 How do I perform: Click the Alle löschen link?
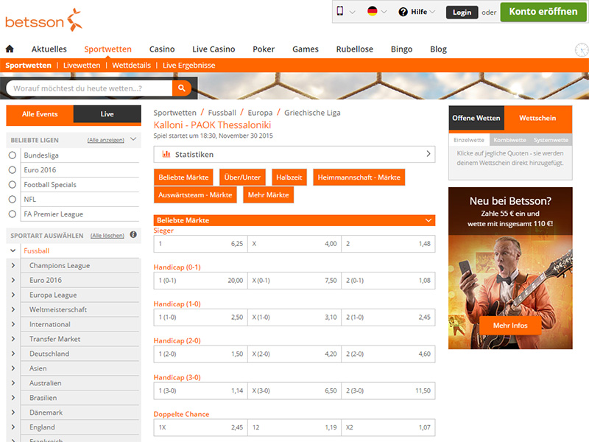107,235
